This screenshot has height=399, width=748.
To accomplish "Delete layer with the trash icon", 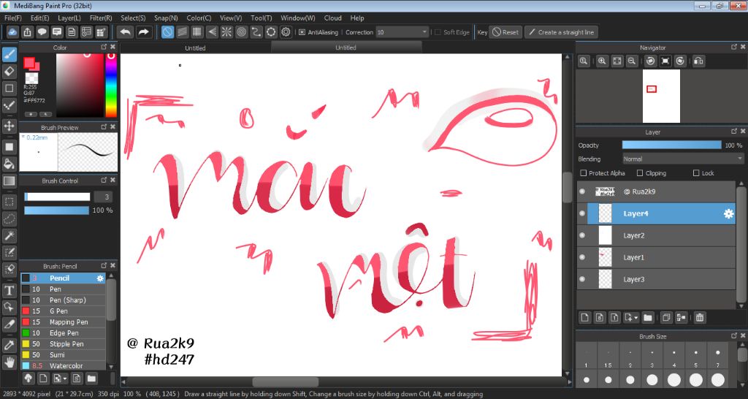I will pyautogui.click(x=699, y=317).
